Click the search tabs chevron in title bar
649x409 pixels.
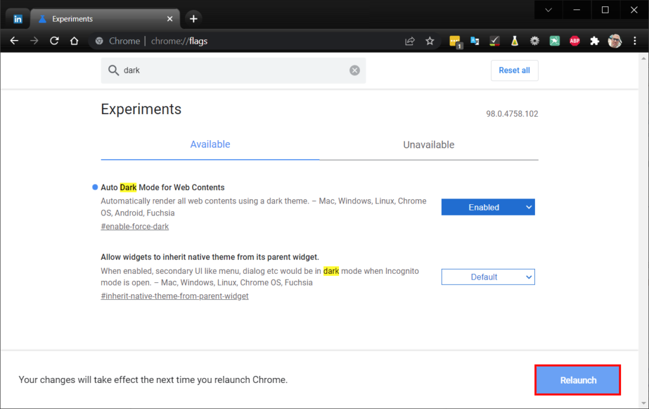pyautogui.click(x=548, y=10)
